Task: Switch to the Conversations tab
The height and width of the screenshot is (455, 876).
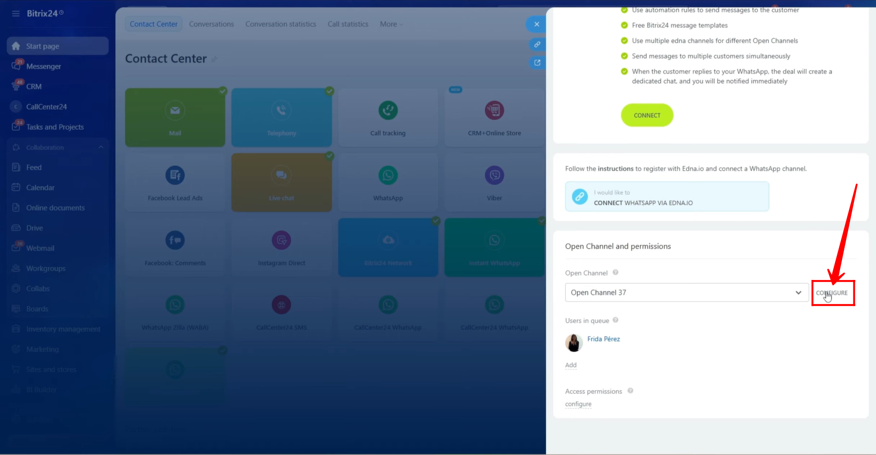Action: pyautogui.click(x=211, y=24)
